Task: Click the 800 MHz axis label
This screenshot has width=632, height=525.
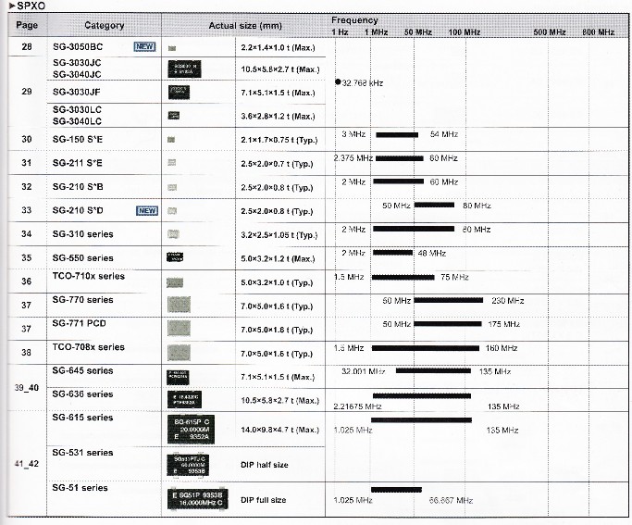Action: point(598,32)
